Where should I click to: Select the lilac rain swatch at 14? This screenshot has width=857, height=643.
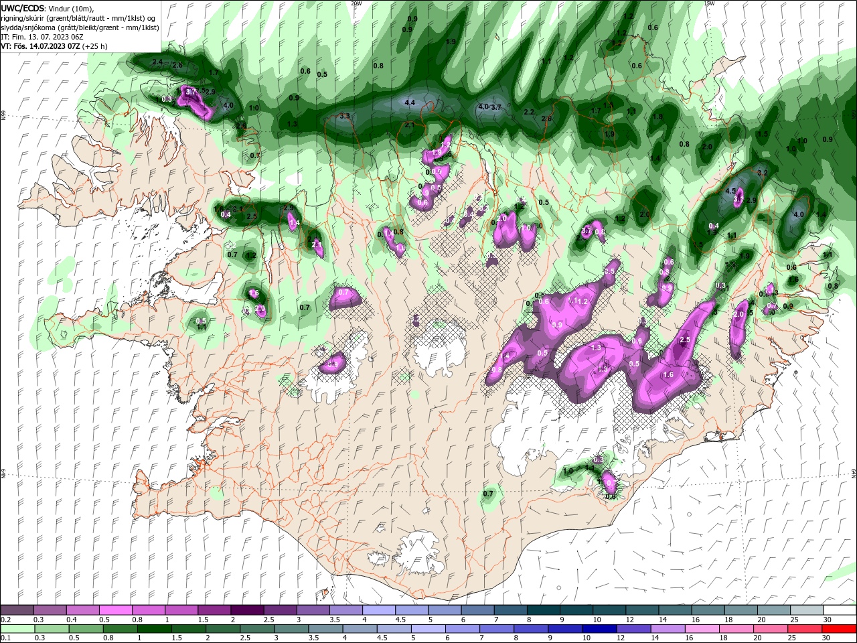click(x=668, y=629)
